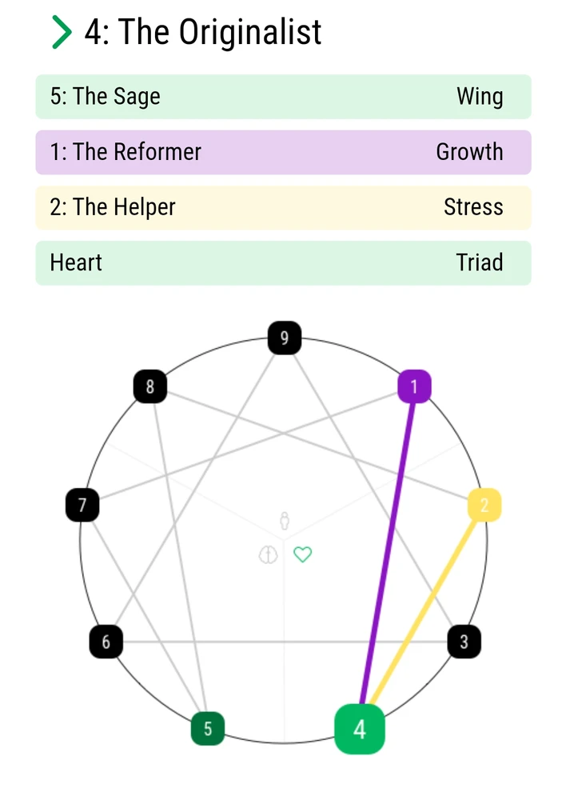The width and height of the screenshot is (566, 800).
Task: Open the 2: The Helper Stress row
Action: click(284, 208)
